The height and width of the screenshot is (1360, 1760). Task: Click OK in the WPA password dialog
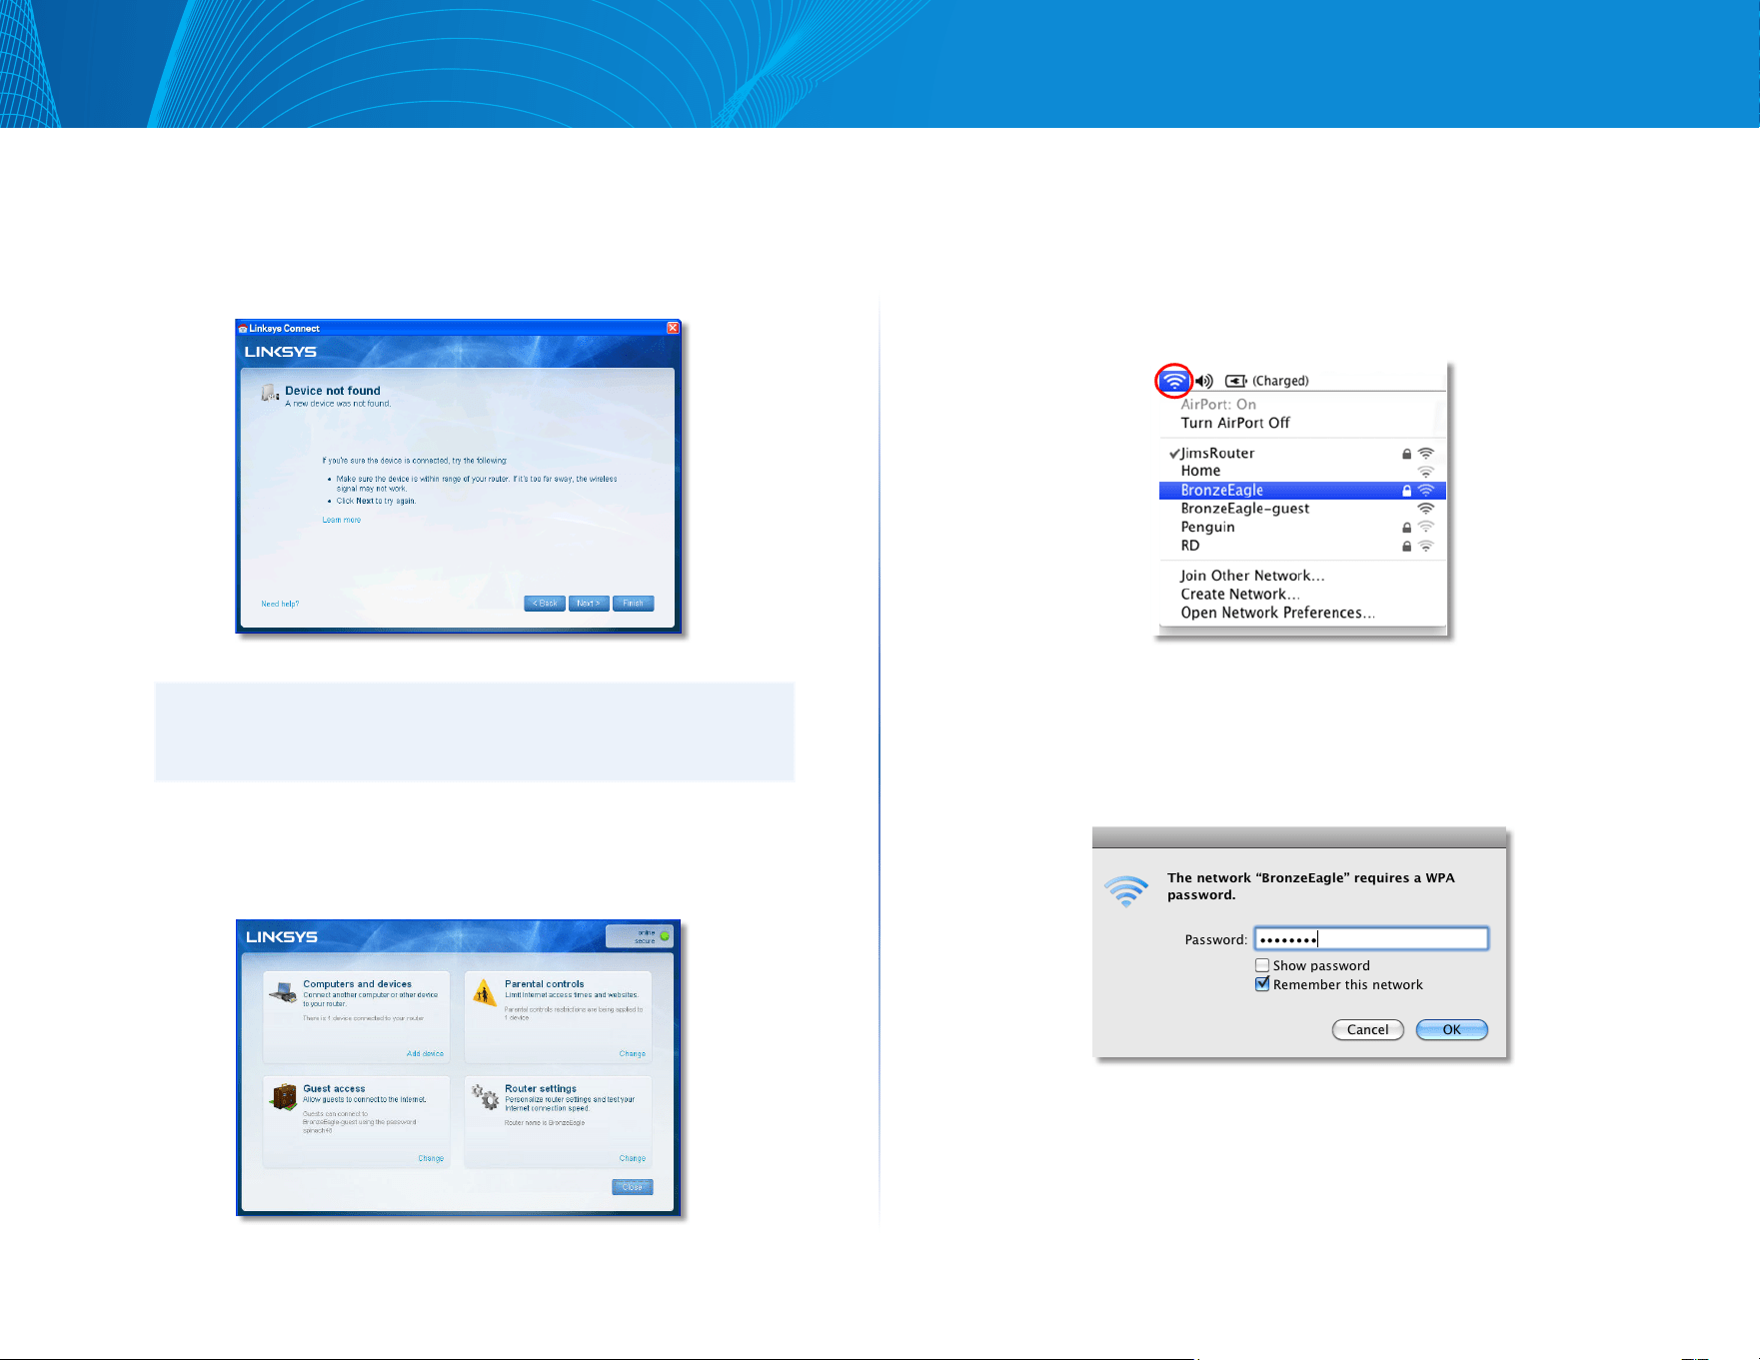[x=1452, y=1029]
